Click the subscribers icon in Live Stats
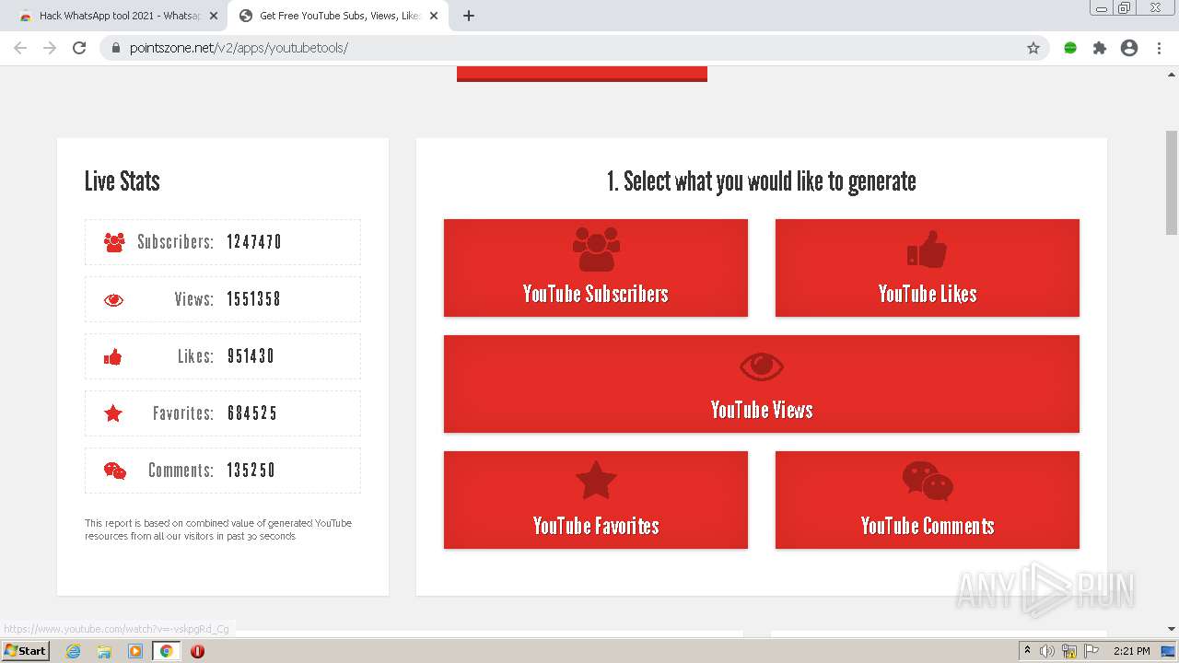The width and height of the screenshot is (1179, 663). point(114,242)
